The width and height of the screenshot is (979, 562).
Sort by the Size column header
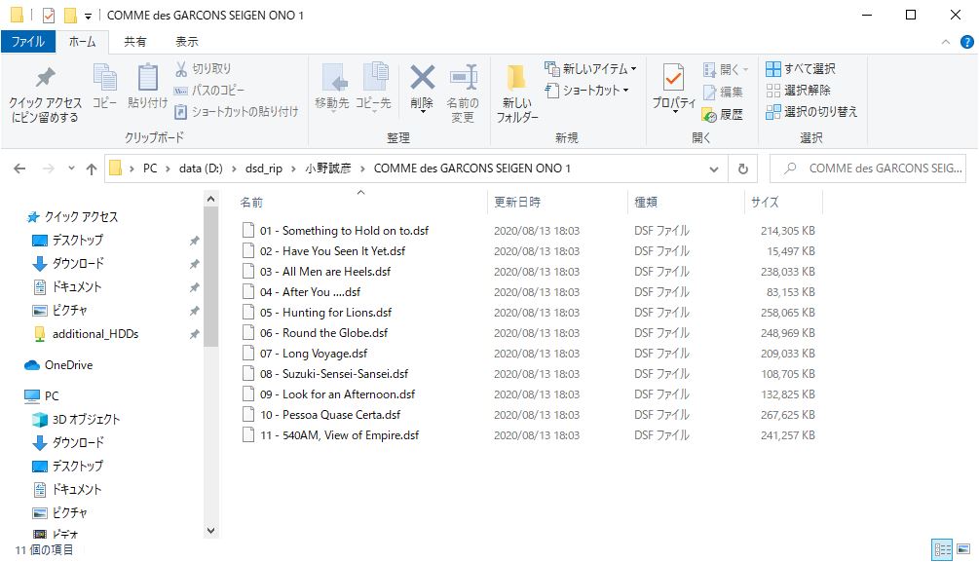point(783,202)
